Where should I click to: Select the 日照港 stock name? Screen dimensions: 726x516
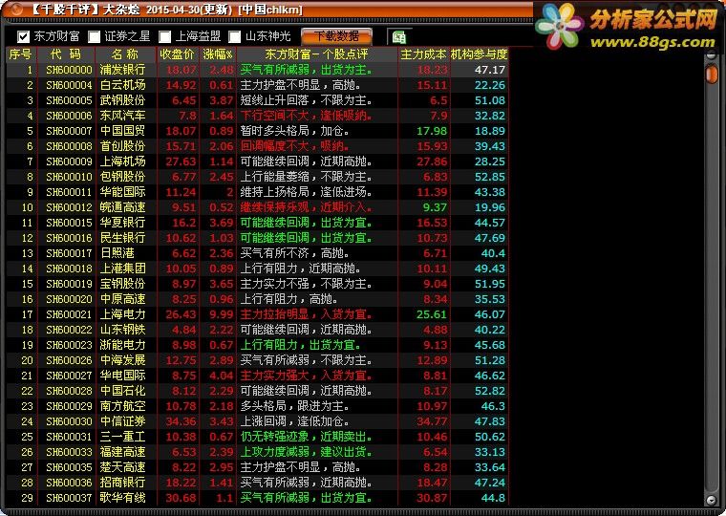click(x=117, y=253)
